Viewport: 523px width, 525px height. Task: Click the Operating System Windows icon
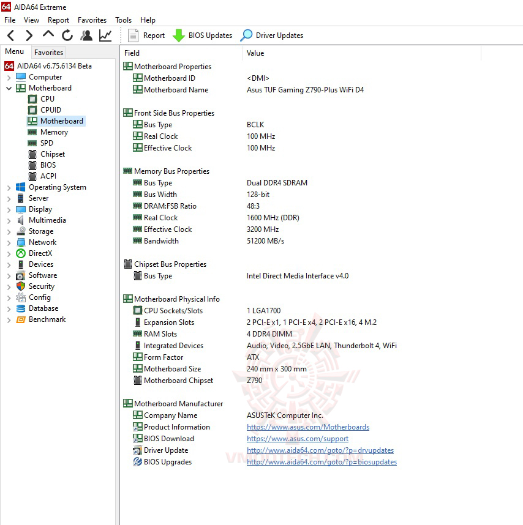point(21,187)
